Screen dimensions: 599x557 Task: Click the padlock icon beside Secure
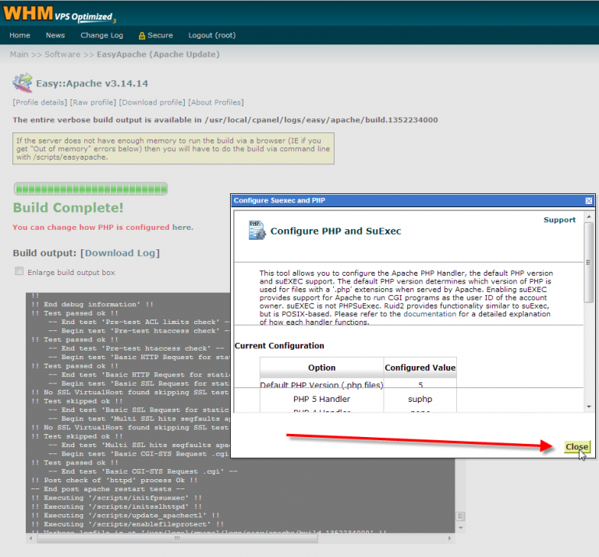(x=142, y=36)
